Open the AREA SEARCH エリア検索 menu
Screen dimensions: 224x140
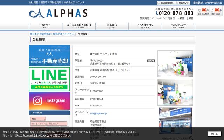[x=79, y=26]
